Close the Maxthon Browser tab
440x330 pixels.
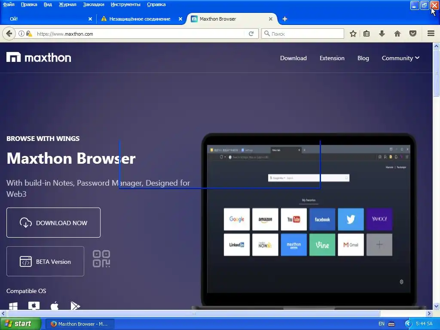[271, 19]
